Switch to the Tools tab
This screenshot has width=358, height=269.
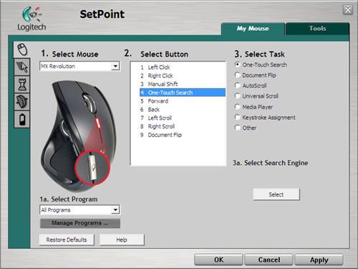[318, 29]
